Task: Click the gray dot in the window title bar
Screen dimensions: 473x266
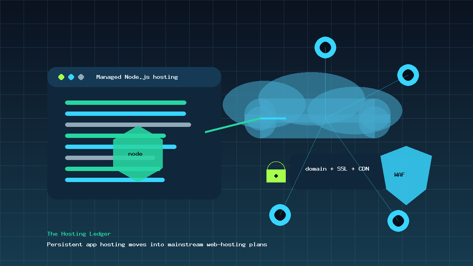Action: pos(81,77)
